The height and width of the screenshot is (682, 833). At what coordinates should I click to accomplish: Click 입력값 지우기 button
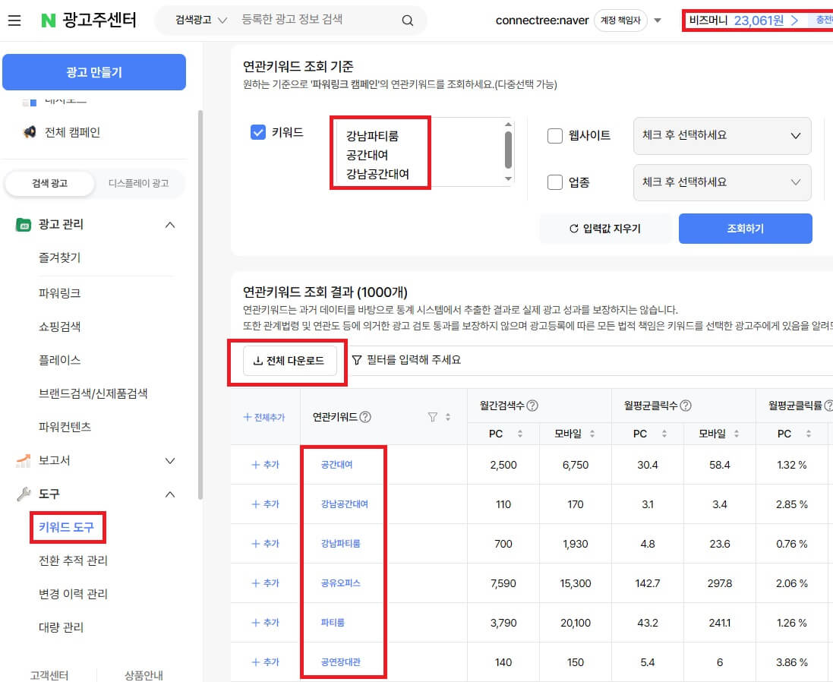(x=605, y=229)
